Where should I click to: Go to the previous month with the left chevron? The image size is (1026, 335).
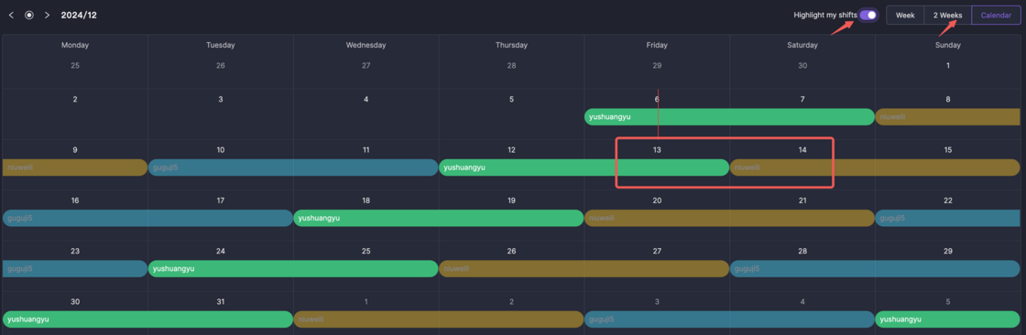click(11, 15)
